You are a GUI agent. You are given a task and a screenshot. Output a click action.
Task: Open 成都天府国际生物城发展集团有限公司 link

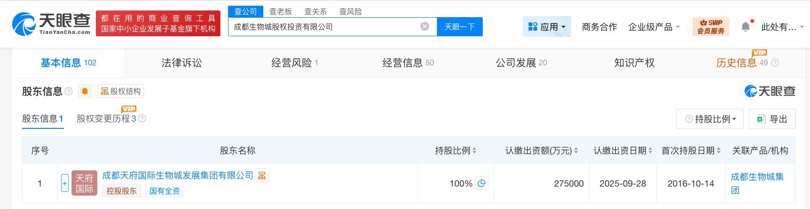pyautogui.click(x=177, y=176)
